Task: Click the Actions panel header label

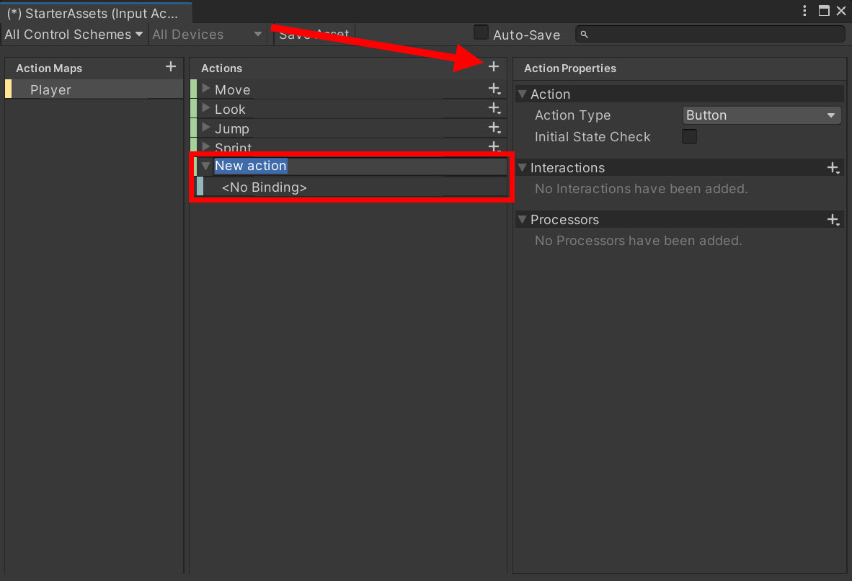Action: [x=222, y=68]
